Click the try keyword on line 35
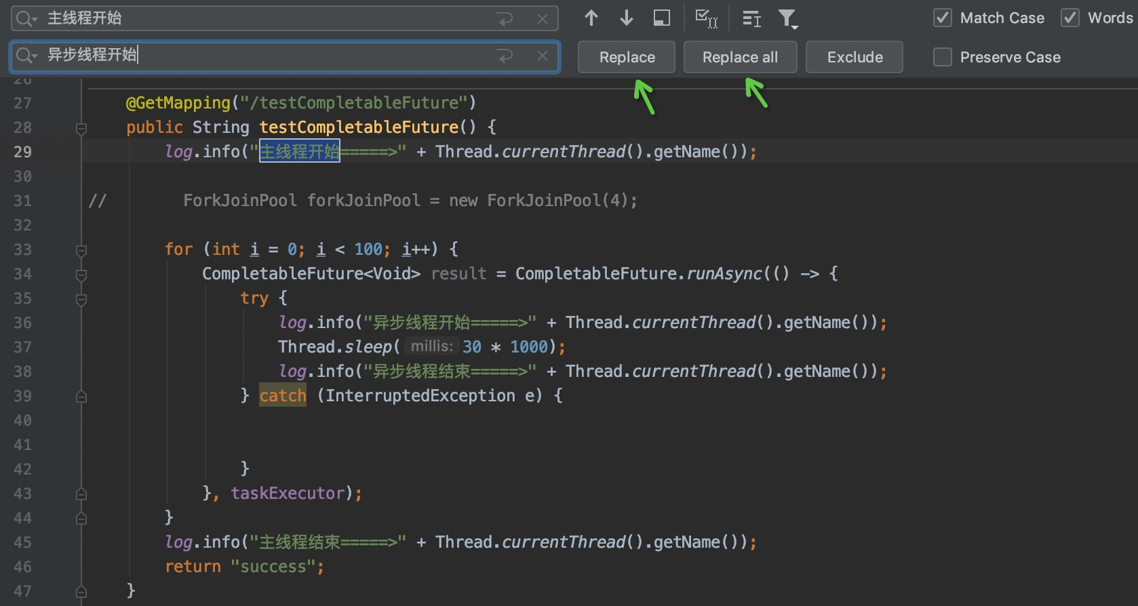 click(254, 298)
